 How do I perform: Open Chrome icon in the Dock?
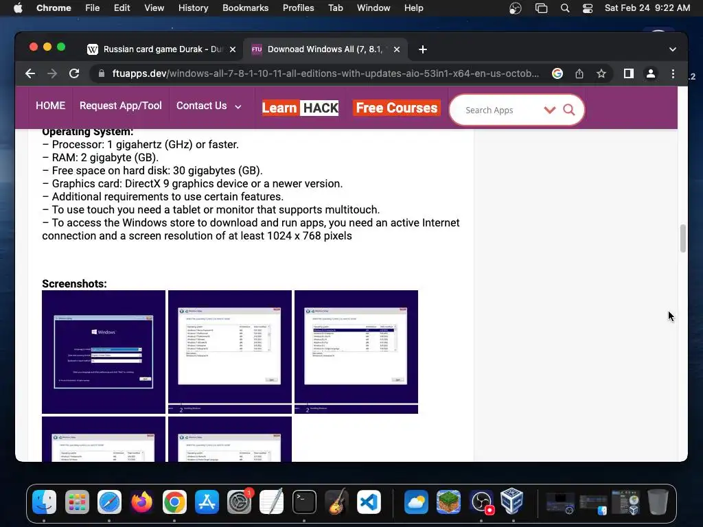[174, 502]
